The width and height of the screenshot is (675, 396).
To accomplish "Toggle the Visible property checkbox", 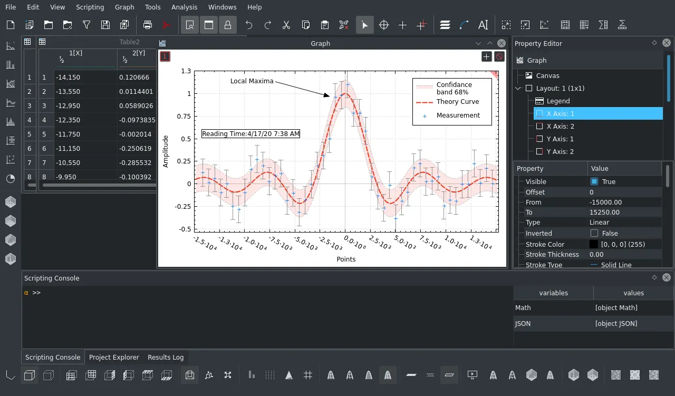I will click(x=594, y=181).
